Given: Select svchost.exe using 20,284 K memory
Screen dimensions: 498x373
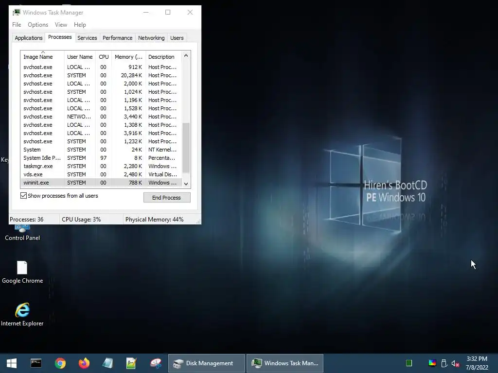Looking at the screenshot, I should coord(101,75).
